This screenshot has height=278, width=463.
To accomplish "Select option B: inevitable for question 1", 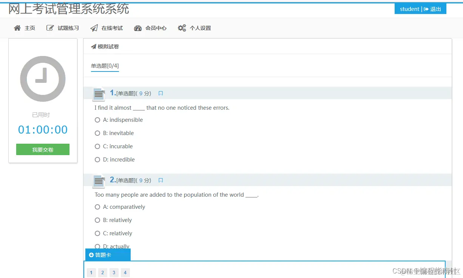I will tap(97, 133).
